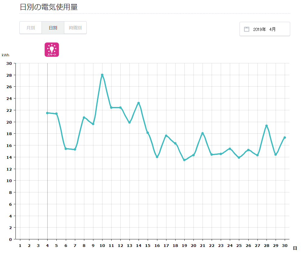The height and width of the screenshot is (253, 302).
Task: Click the x-axis label 3
Action: coord(38,246)
